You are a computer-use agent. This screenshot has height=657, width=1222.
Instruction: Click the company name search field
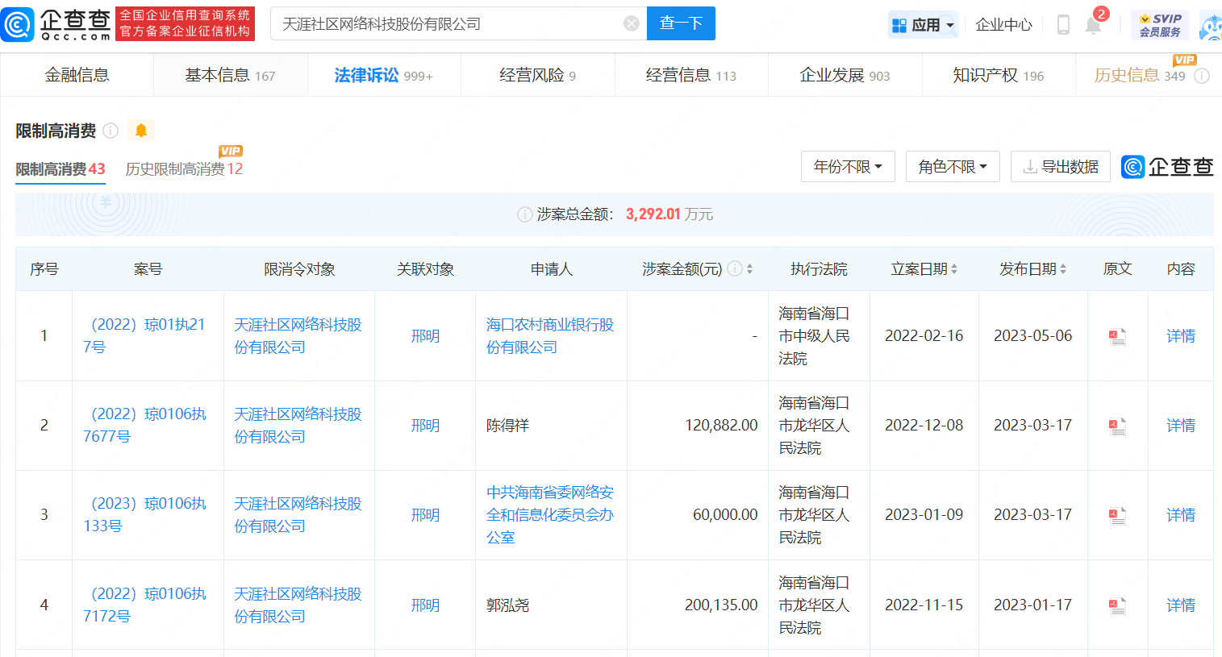pos(448,24)
